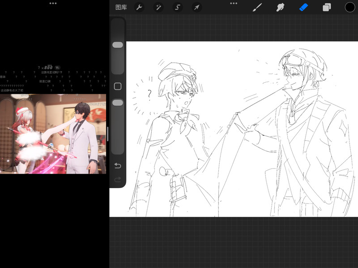358x268 pixels.
Task: Select the Transform arrow tool
Action: pyautogui.click(x=196, y=7)
